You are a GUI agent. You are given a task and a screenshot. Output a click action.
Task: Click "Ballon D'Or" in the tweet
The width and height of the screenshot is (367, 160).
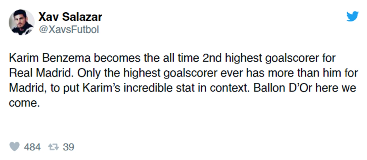(x=283, y=88)
